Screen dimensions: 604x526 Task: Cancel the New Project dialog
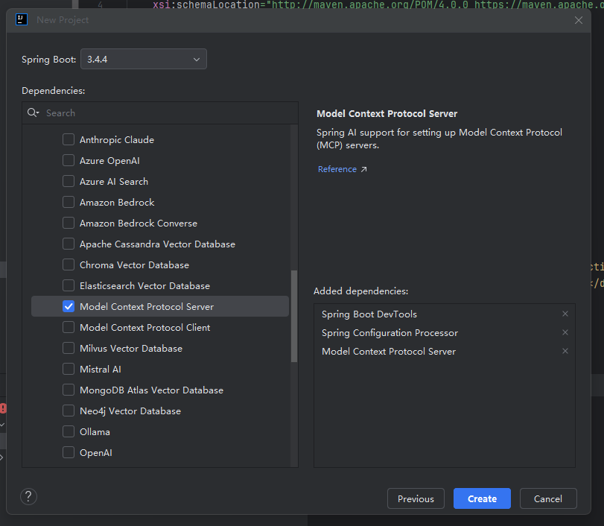tap(548, 498)
